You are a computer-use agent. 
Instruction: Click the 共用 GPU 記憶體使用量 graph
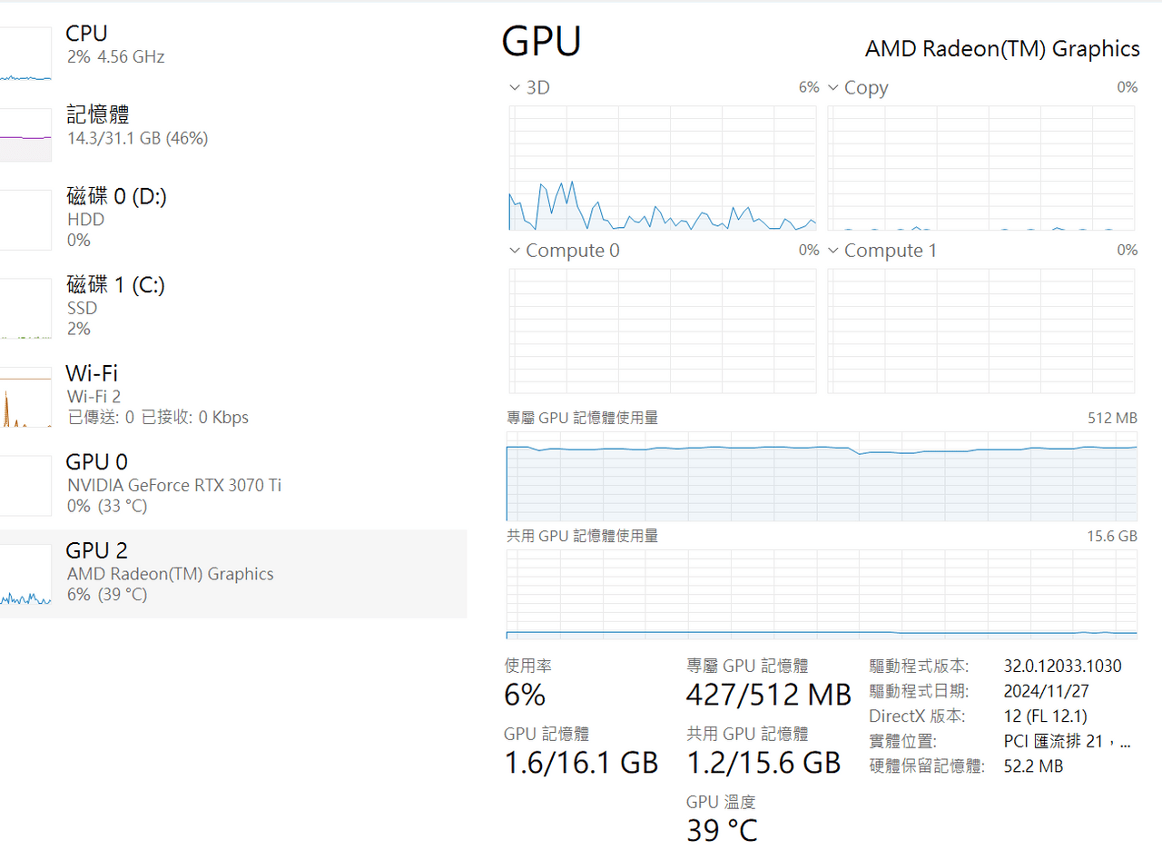[822, 595]
